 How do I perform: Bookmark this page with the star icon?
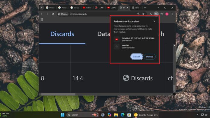(x=143, y=14)
